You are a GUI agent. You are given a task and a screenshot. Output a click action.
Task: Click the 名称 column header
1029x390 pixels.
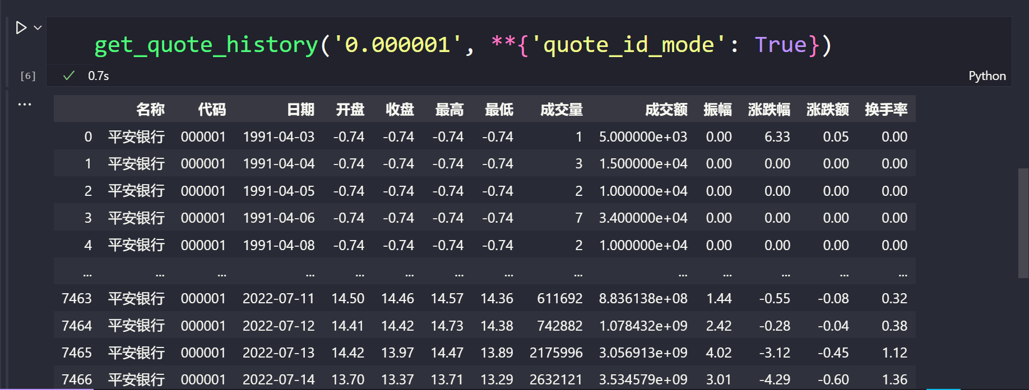(150, 110)
